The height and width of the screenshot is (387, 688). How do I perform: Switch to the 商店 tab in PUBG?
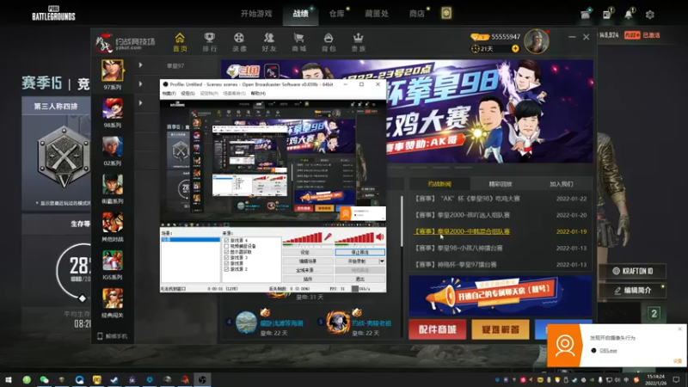(417, 14)
